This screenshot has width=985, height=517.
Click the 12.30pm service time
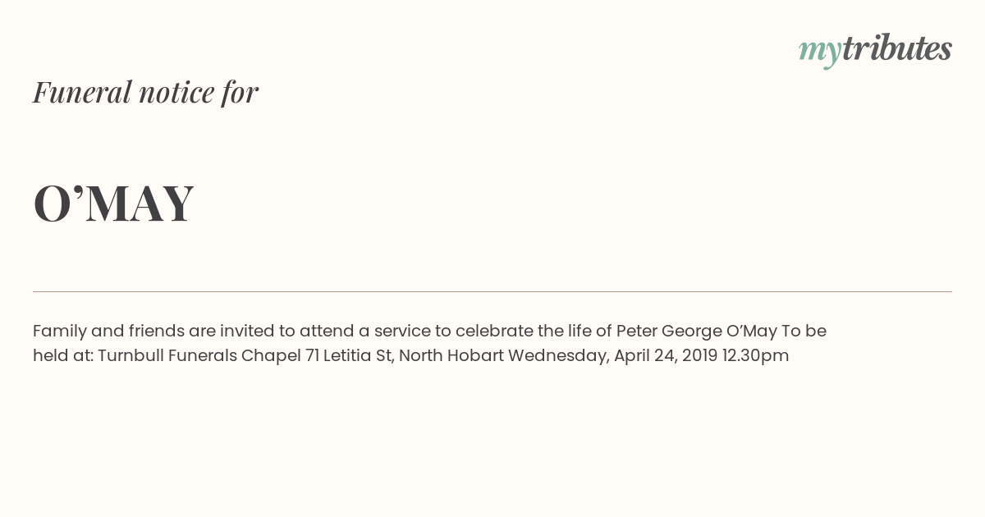(755, 356)
